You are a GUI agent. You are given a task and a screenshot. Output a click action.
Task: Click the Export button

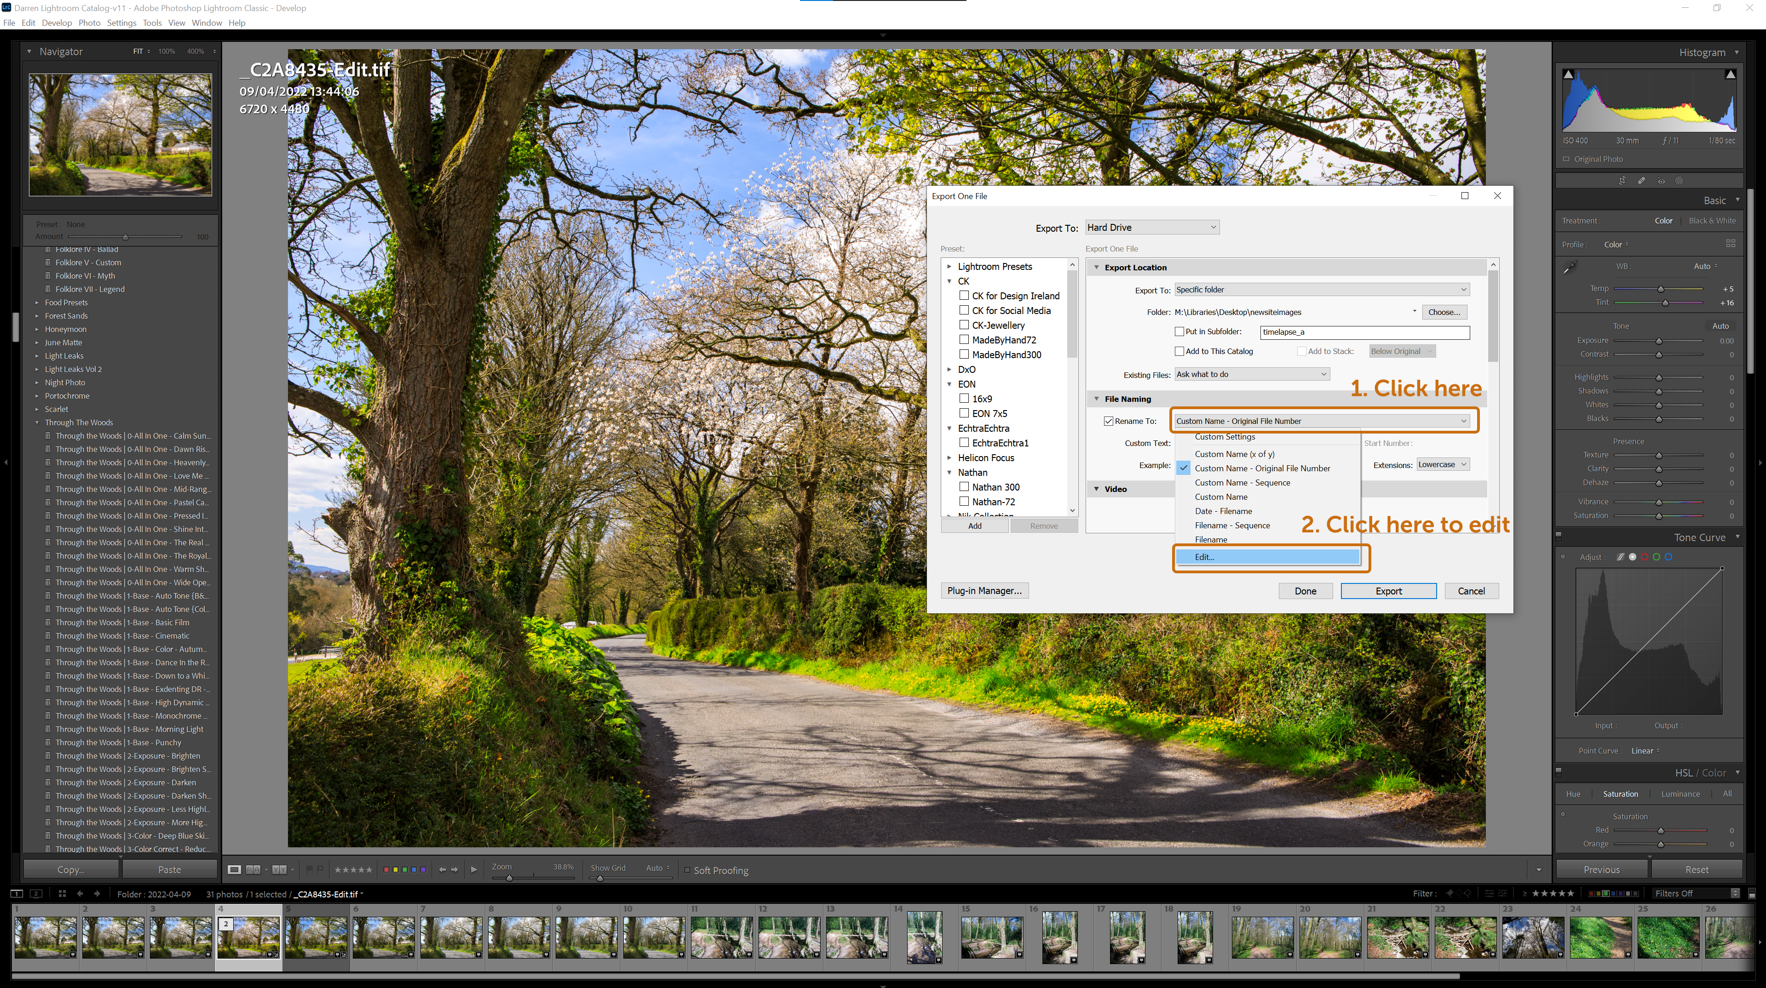1388,591
